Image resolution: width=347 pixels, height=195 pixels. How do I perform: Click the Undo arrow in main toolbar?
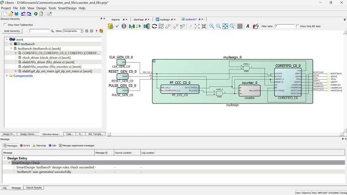pyautogui.click(x=23, y=14)
